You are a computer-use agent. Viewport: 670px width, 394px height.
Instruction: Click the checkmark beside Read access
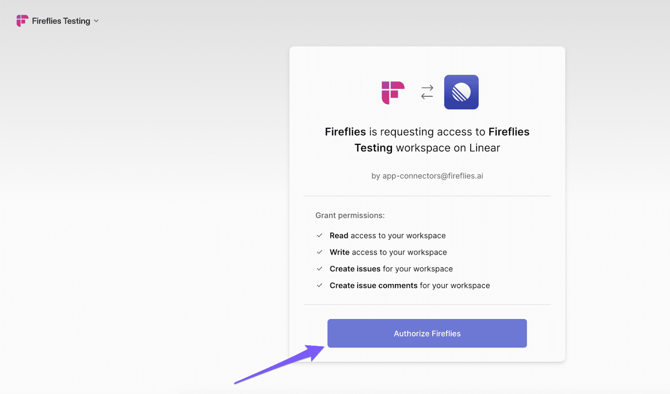pyautogui.click(x=320, y=236)
